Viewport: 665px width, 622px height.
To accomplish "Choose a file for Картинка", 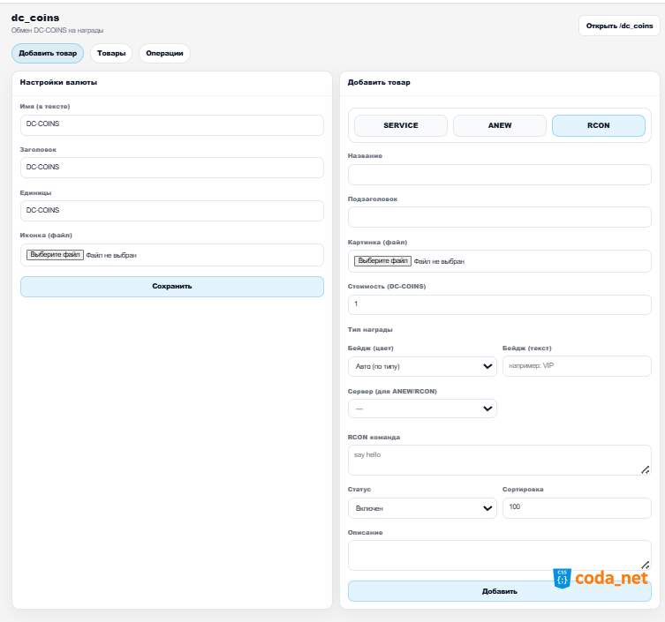I will 383,261.
